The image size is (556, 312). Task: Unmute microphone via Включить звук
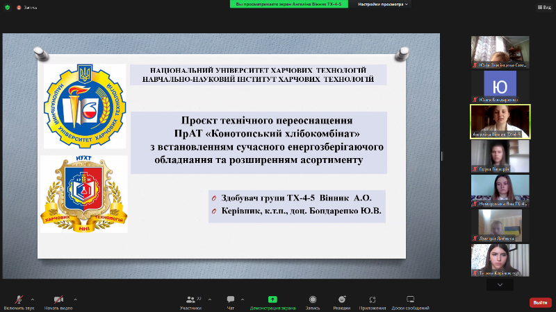pos(19,303)
